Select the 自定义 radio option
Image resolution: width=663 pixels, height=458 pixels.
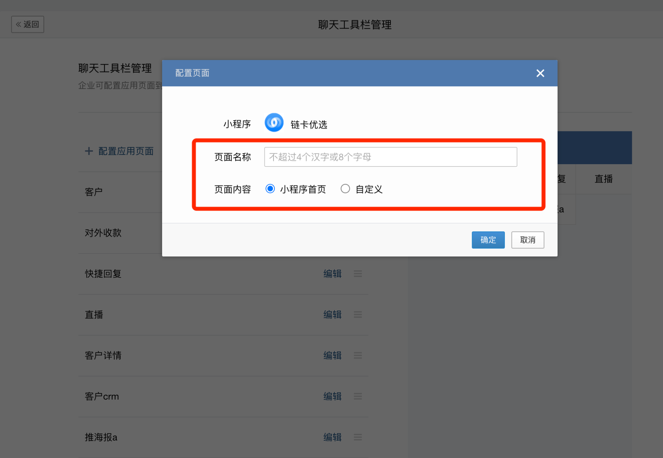click(x=345, y=189)
